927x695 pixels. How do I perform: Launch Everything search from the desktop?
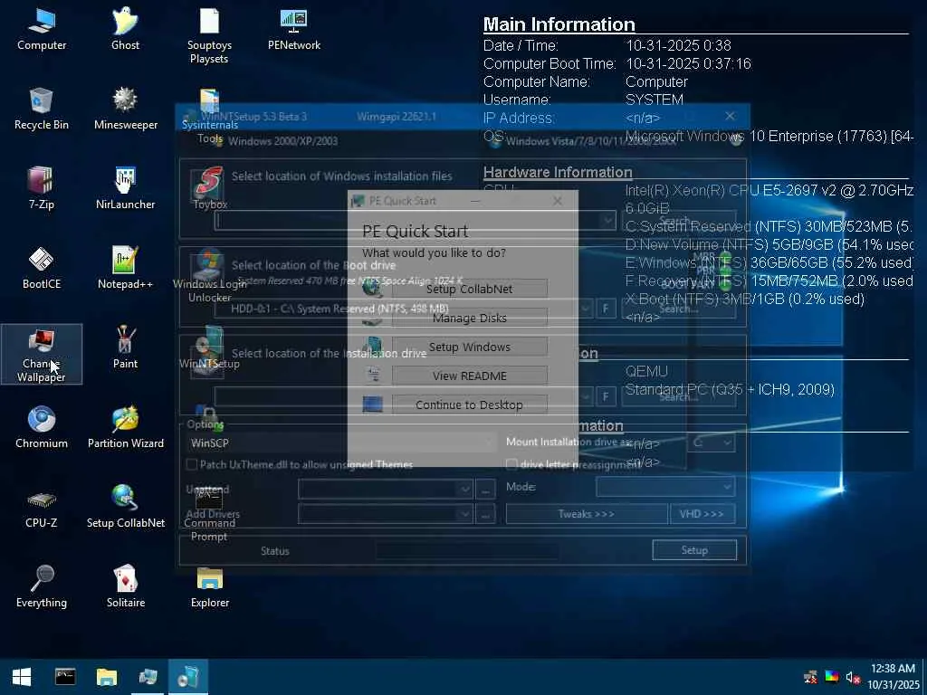click(x=42, y=587)
